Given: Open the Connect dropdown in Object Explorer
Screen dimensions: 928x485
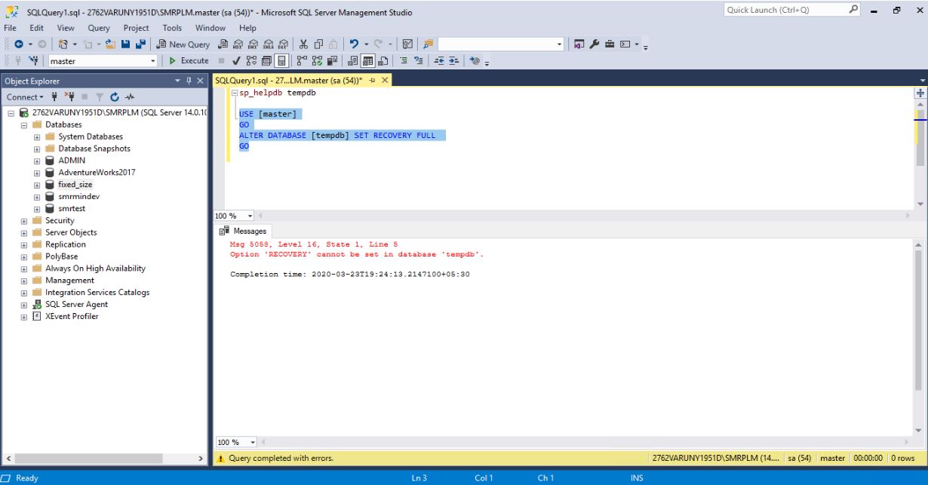Looking at the screenshot, I should 26,97.
